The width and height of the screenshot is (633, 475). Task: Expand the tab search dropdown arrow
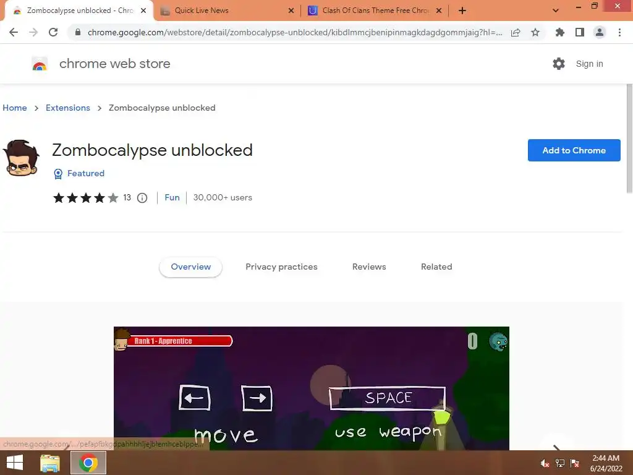click(556, 11)
